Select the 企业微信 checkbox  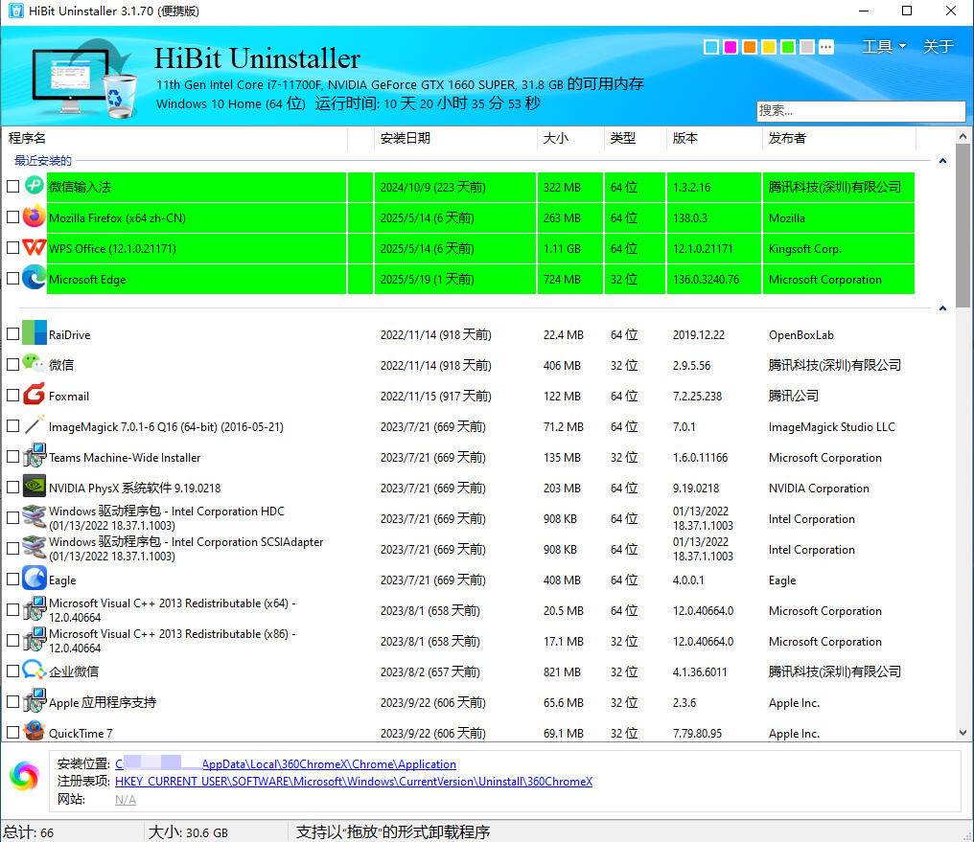point(12,671)
